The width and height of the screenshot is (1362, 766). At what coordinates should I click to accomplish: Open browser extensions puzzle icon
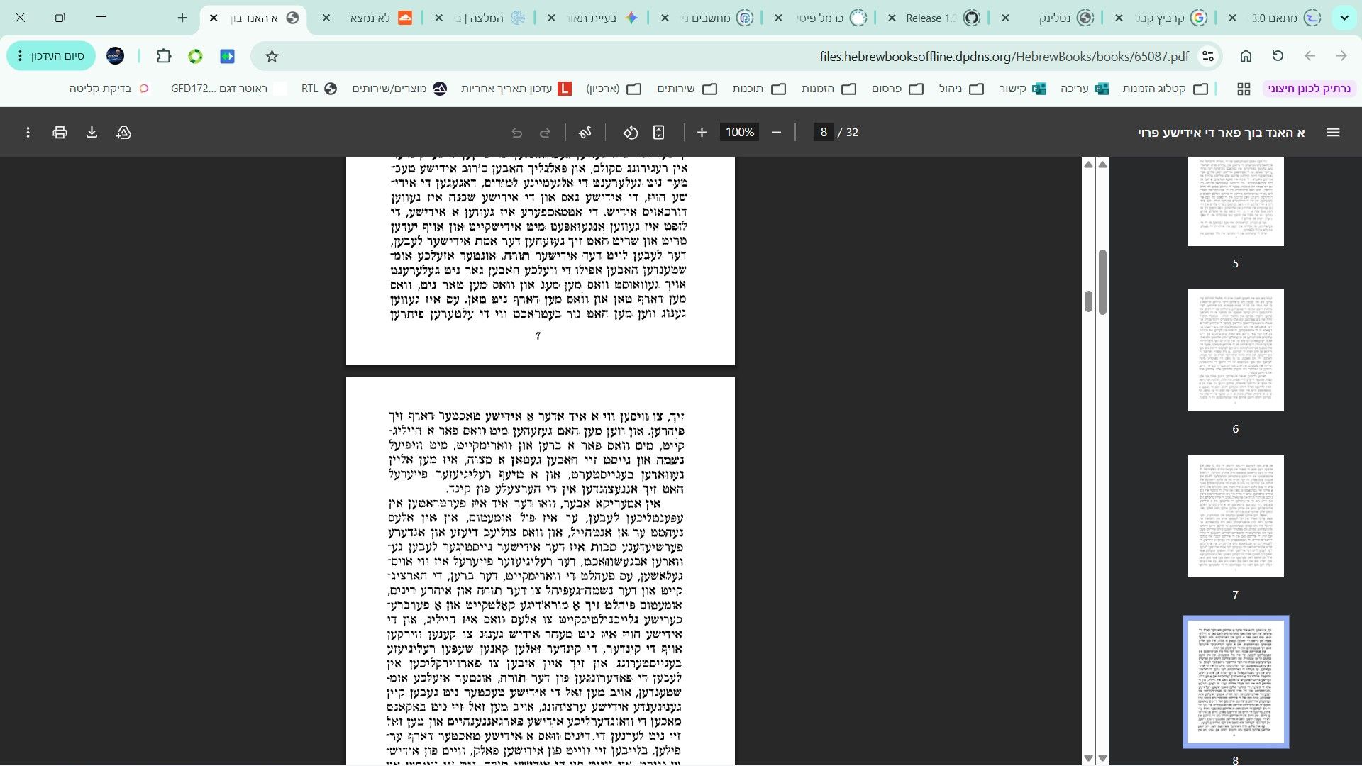tap(164, 56)
